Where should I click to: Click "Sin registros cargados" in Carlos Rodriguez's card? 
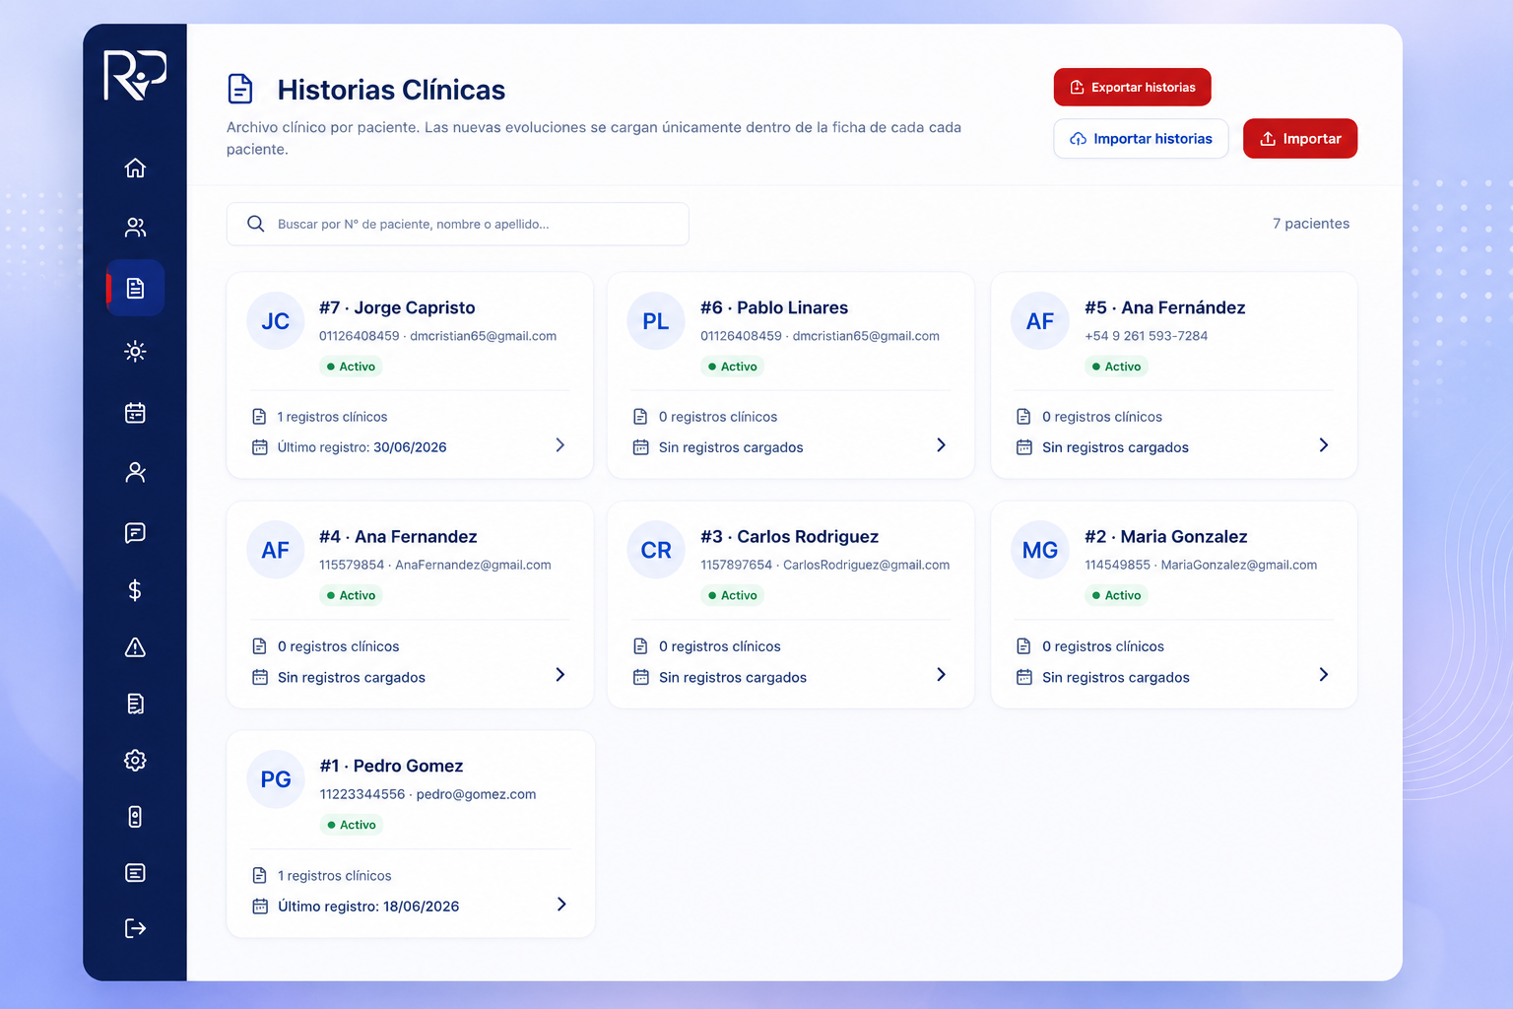[x=733, y=677]
